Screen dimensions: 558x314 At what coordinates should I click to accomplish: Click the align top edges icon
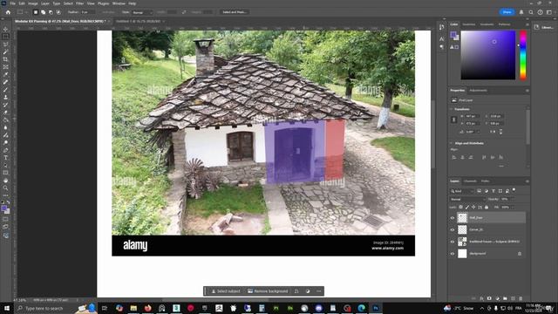click(x=484, y=157)
